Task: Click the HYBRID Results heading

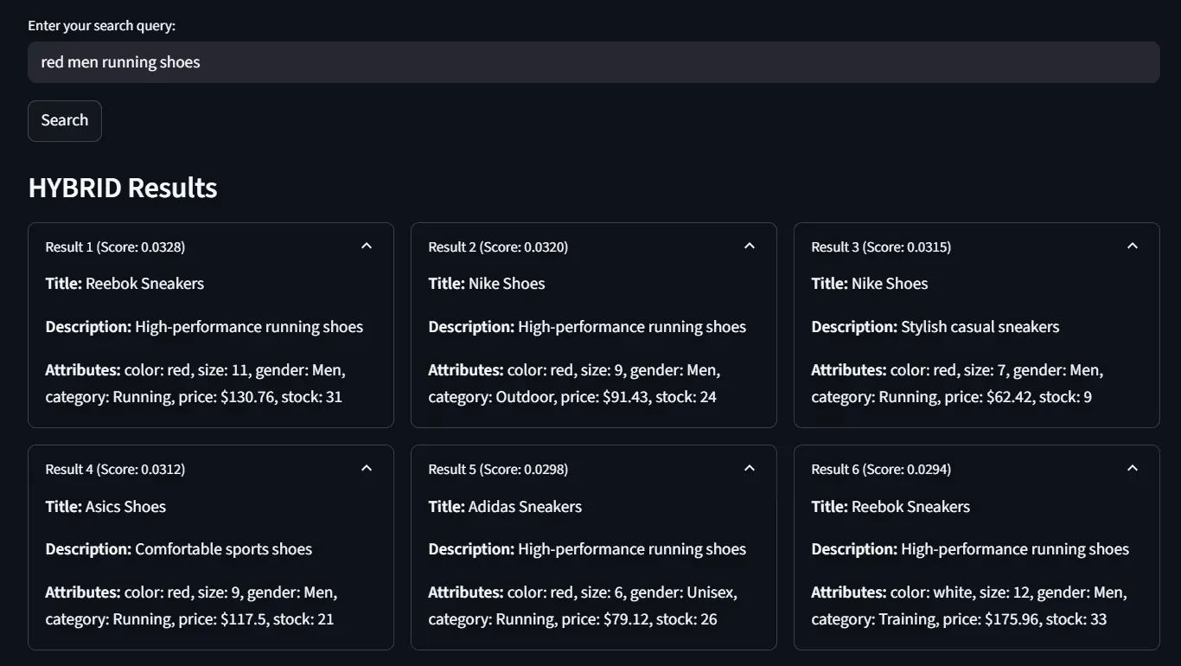Action: click(x=123, y=188)
